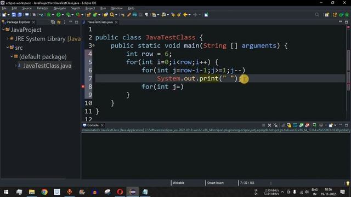Open the File menu

(x=4, y=8)
